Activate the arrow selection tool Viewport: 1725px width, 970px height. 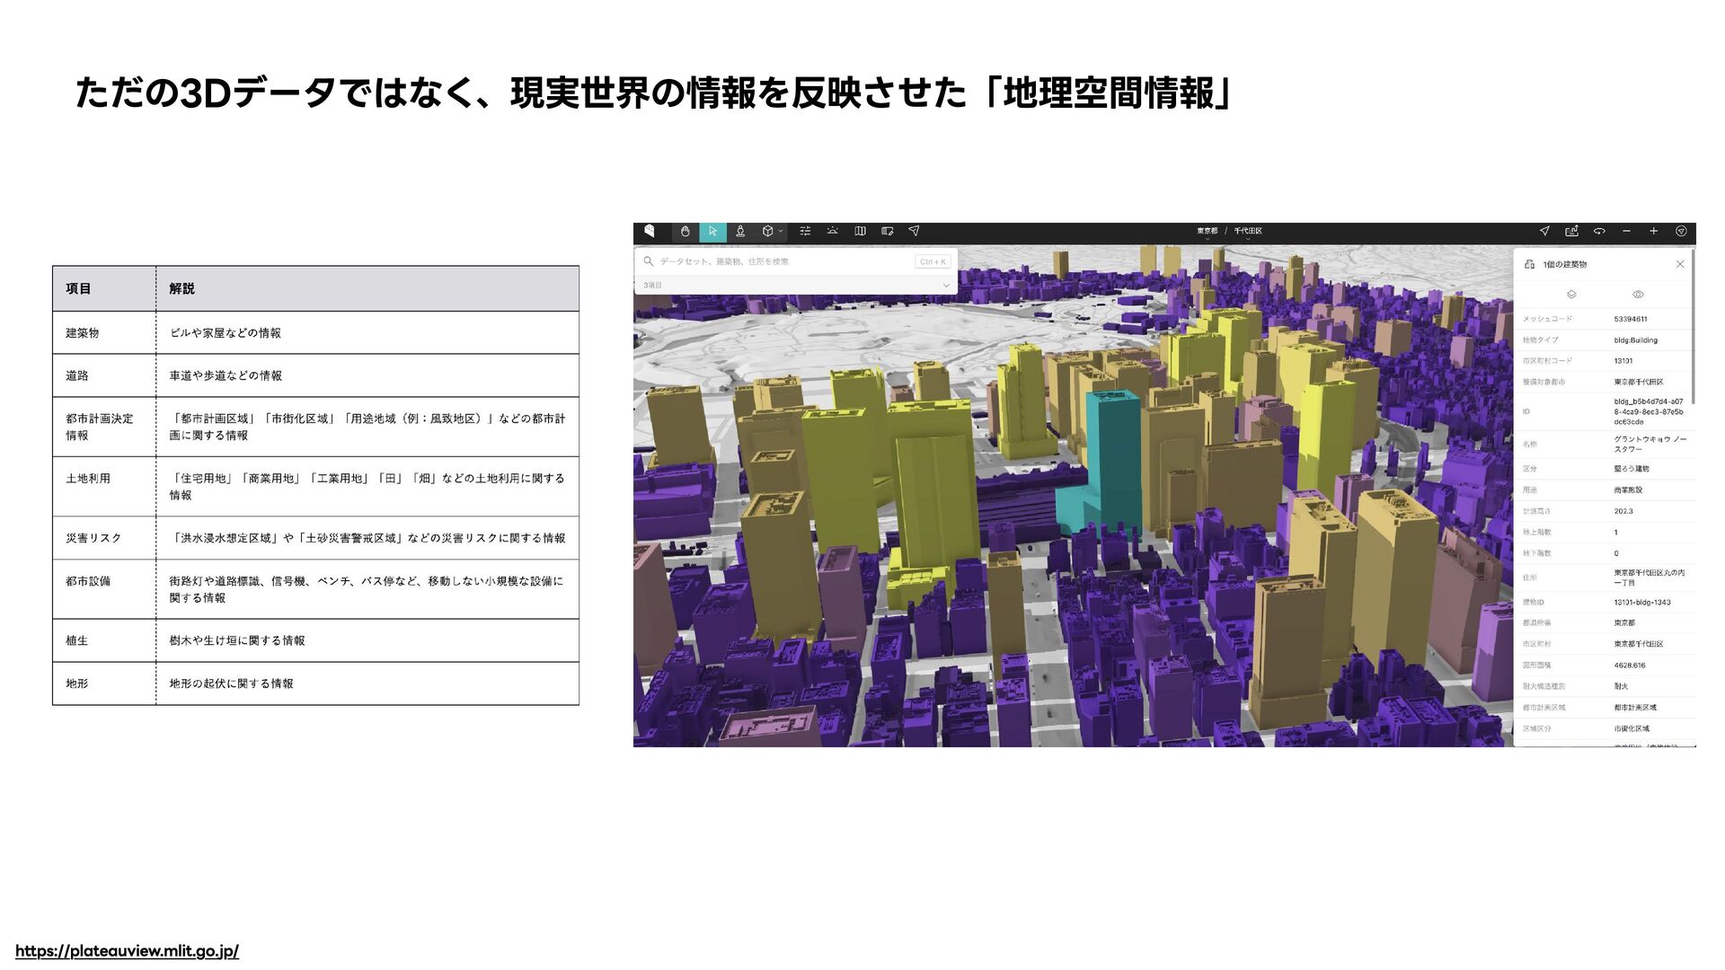click(712, 232)
